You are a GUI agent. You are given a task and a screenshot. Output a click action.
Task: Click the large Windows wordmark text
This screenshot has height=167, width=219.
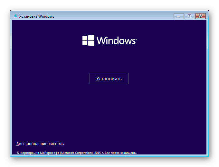(116, 40)
